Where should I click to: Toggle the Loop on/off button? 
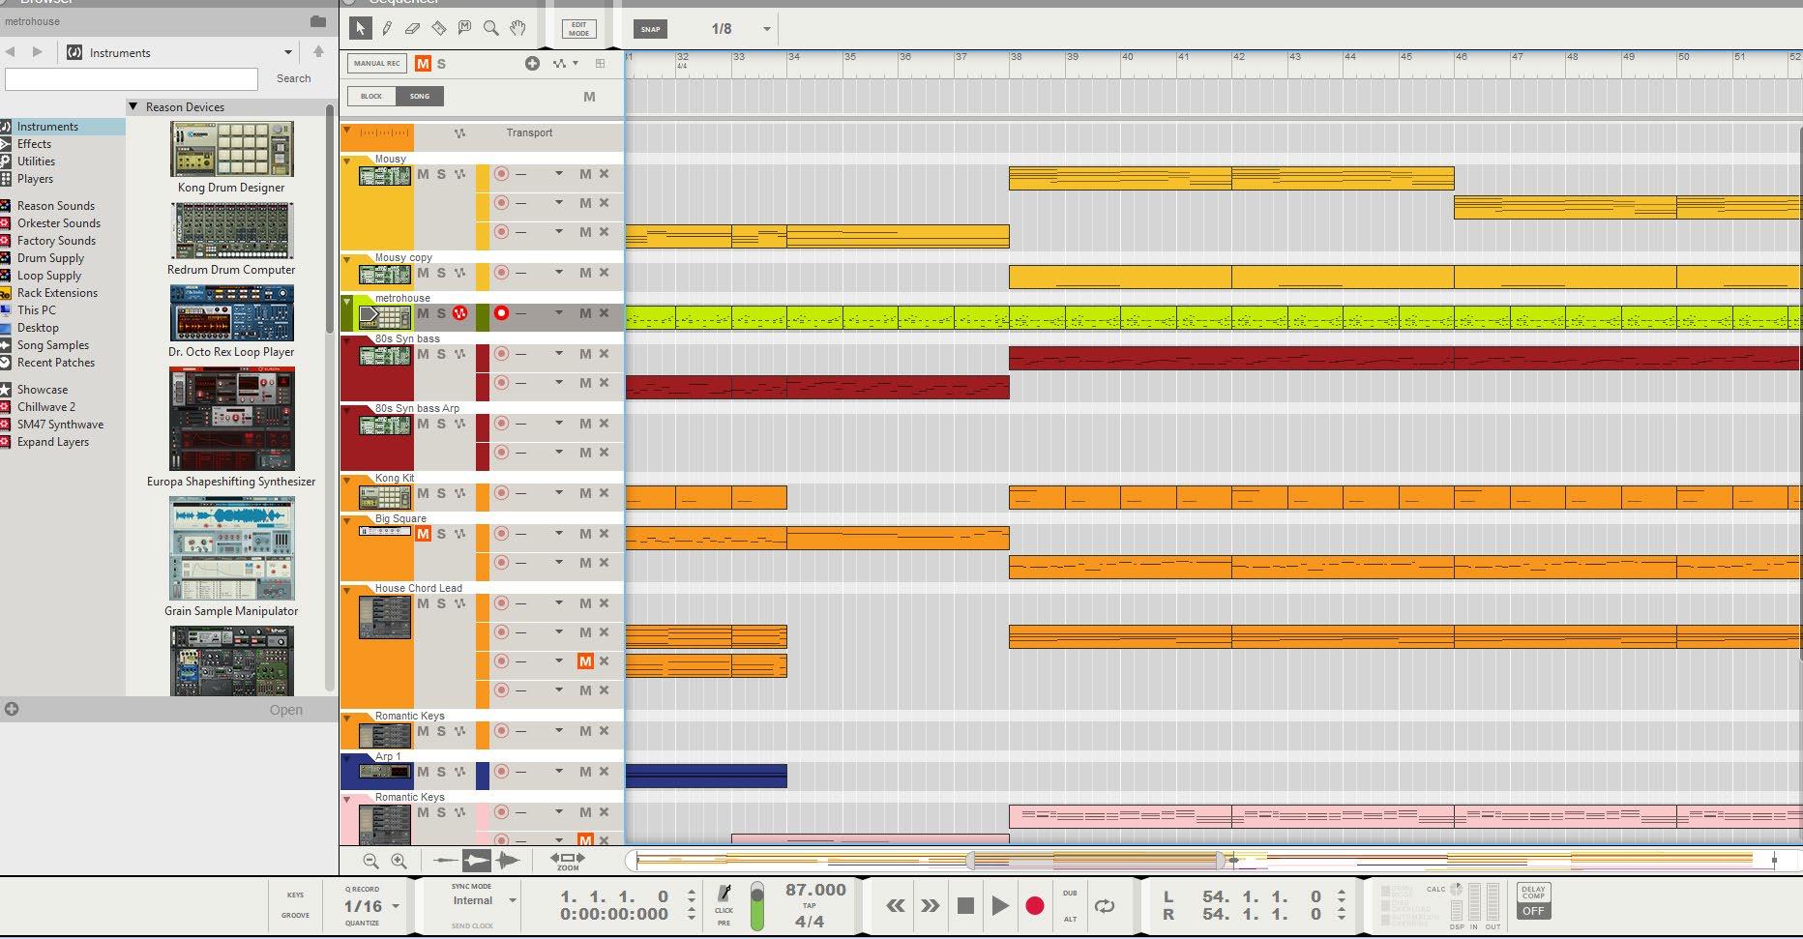1104,906
